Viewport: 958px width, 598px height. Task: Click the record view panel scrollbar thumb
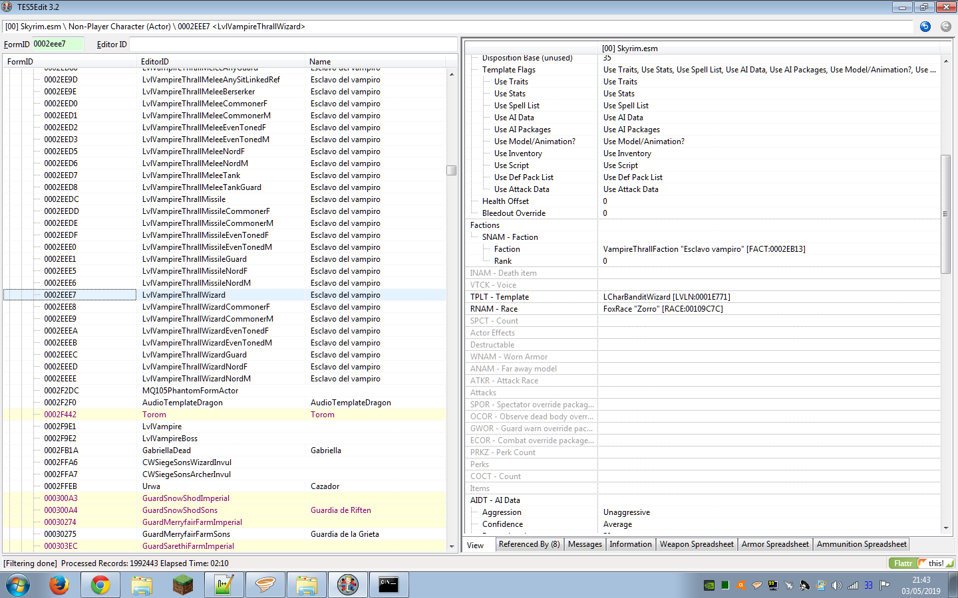[946, 214]
